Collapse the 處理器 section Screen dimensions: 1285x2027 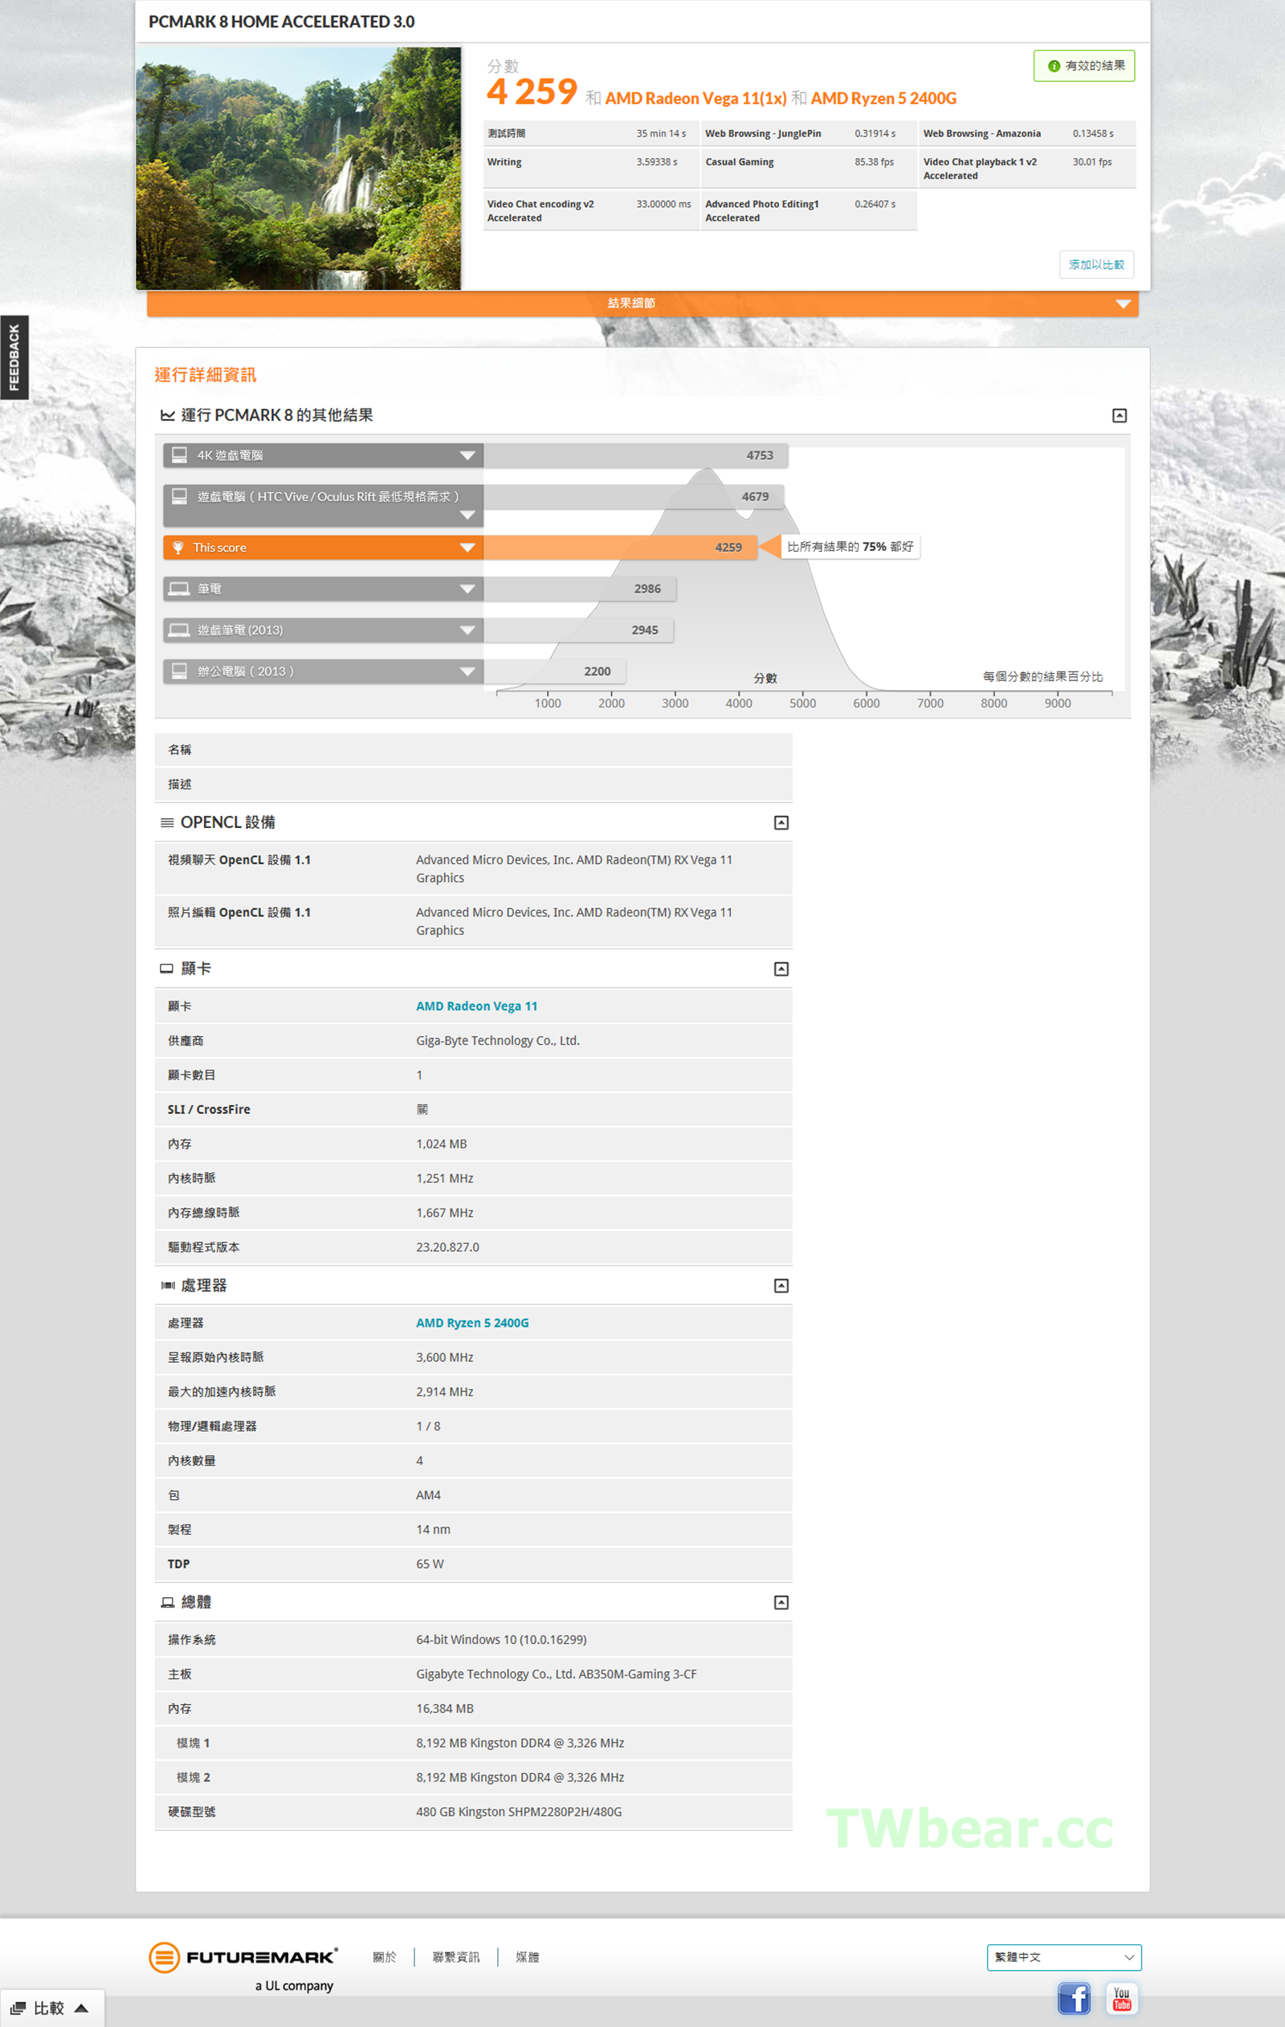click(x=781, y=1286)
